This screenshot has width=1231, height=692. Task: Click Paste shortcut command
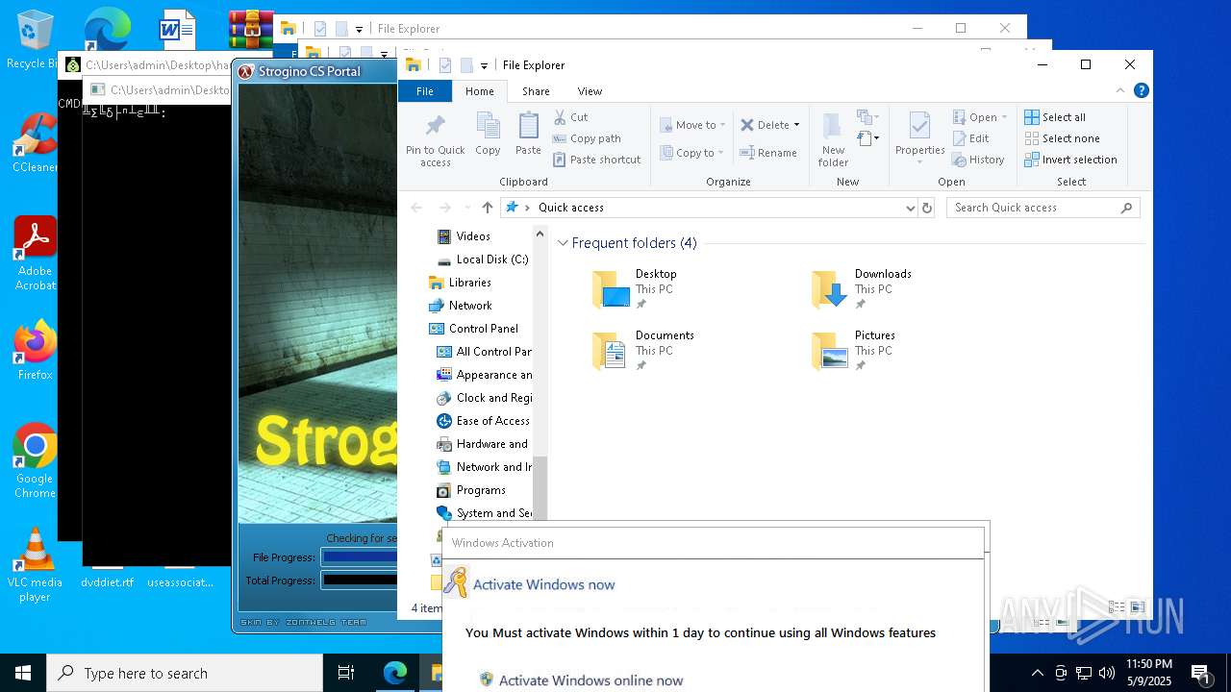596,160
